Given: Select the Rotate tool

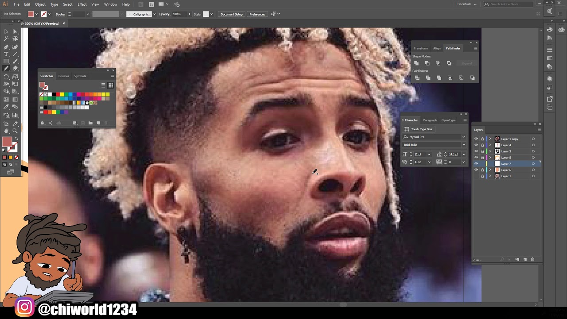Looking at the screenshot, I should [x=6, y=77].
